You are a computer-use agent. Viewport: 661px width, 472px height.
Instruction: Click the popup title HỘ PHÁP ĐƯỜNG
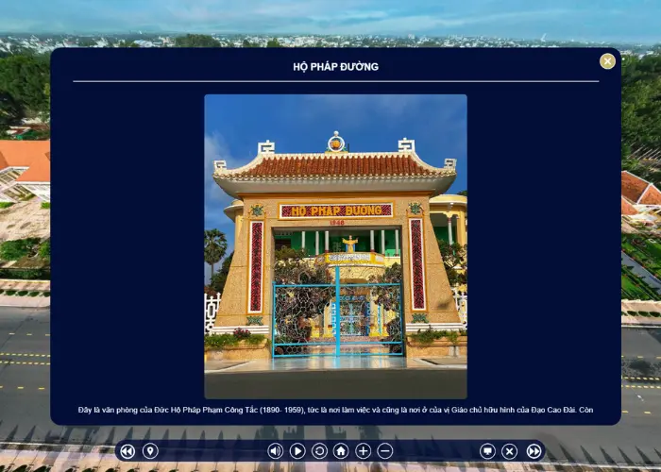pyautogui.click(x=336, y=67)
